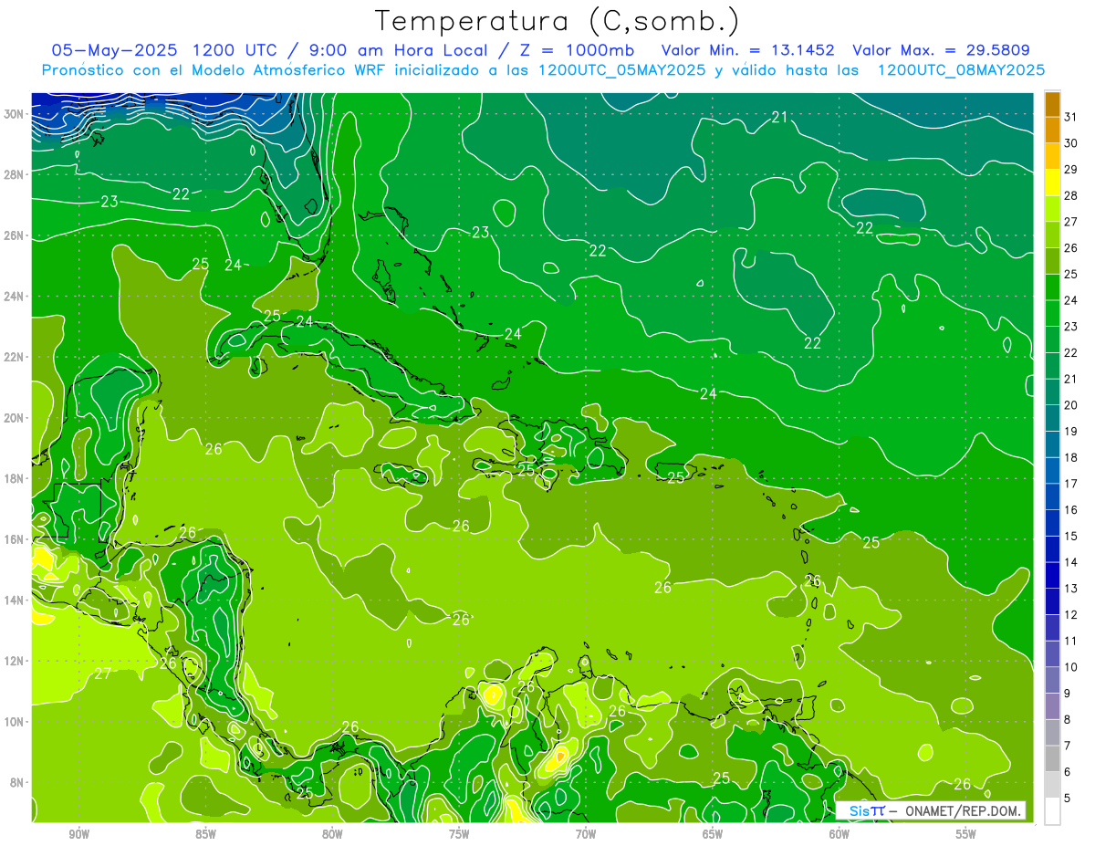
Task: Click the 8N latitude axis label
Action: pyautogui.click(x=16, y=783)
